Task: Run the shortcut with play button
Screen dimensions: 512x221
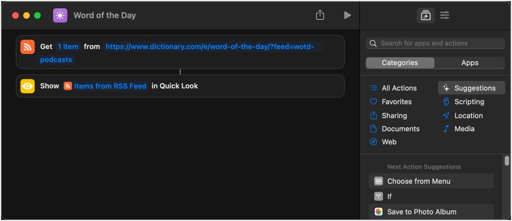Action: [347, 15]
